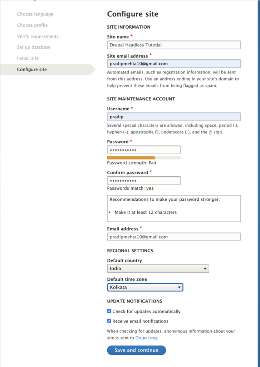The width and height of the screenshot is (260, 367).
Task: Click the Configure site active step
Action: [x=32, y=70]
